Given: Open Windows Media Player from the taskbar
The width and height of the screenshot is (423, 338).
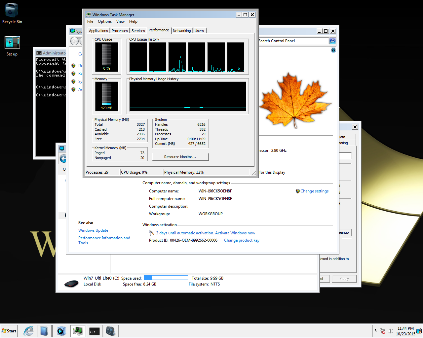Looking at the screenshot, I should (x=61, y=331).
